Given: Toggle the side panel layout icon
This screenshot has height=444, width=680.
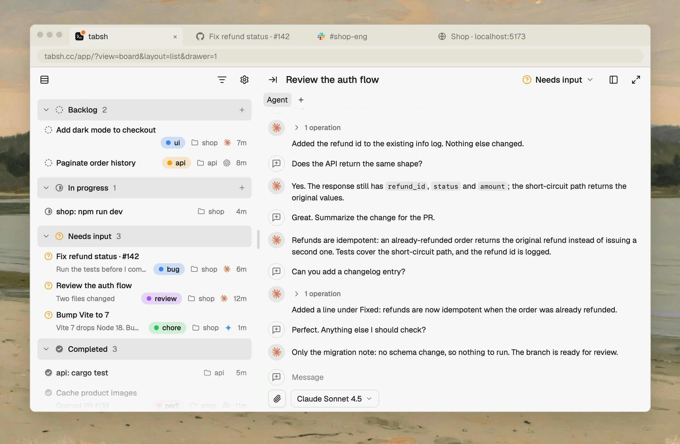Looking at the screenshot, I should click(613, 80).
